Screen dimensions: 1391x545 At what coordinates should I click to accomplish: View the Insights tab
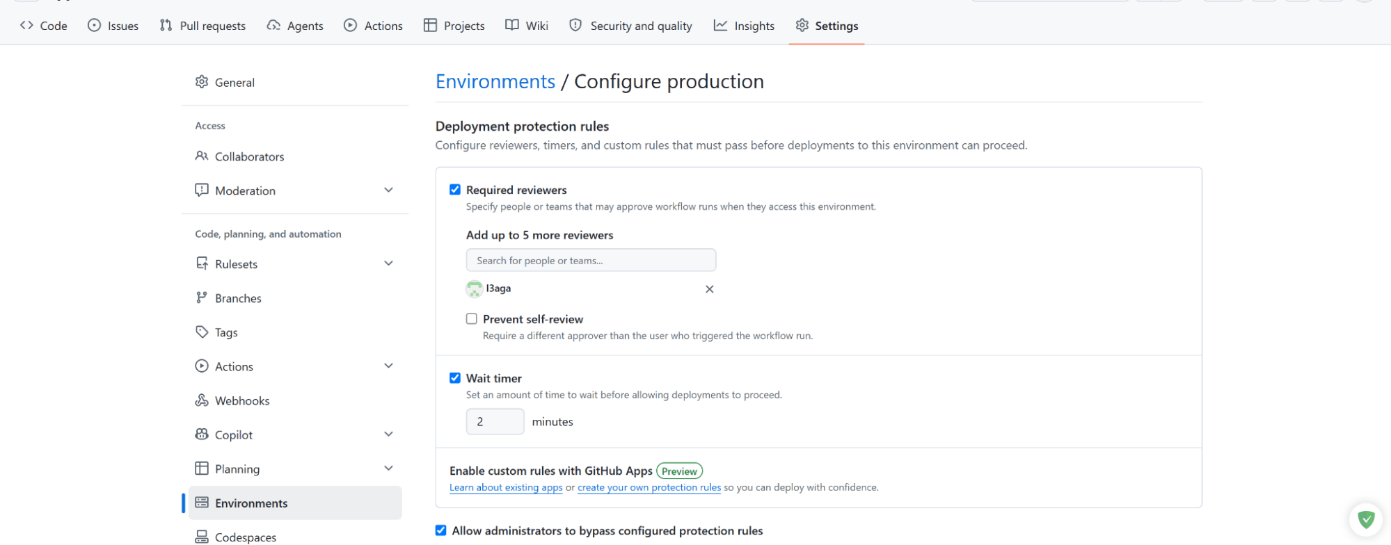744,26
